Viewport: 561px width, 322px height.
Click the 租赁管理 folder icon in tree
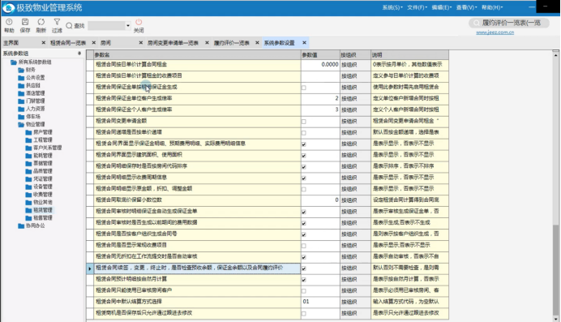(28, 210)
